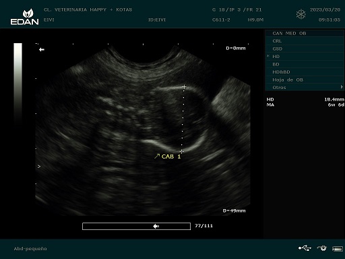Click the image orientation arrow marker
The height and width of the screenshot is (259, 345).
pyautogui.click(x=42, y=49)
